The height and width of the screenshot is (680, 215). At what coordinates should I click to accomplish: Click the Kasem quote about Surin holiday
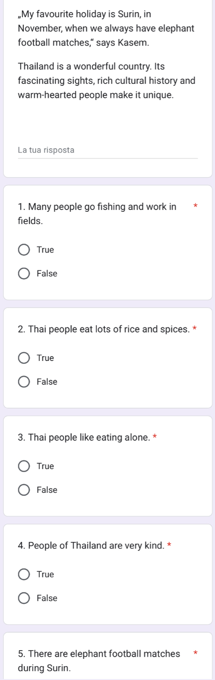(x=106, y=29)
